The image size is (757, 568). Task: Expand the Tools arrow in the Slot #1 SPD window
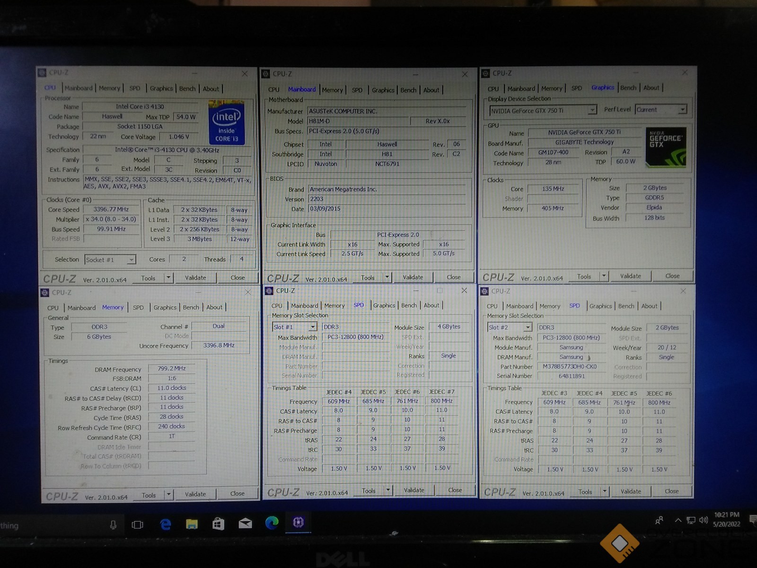pos(388,490)
